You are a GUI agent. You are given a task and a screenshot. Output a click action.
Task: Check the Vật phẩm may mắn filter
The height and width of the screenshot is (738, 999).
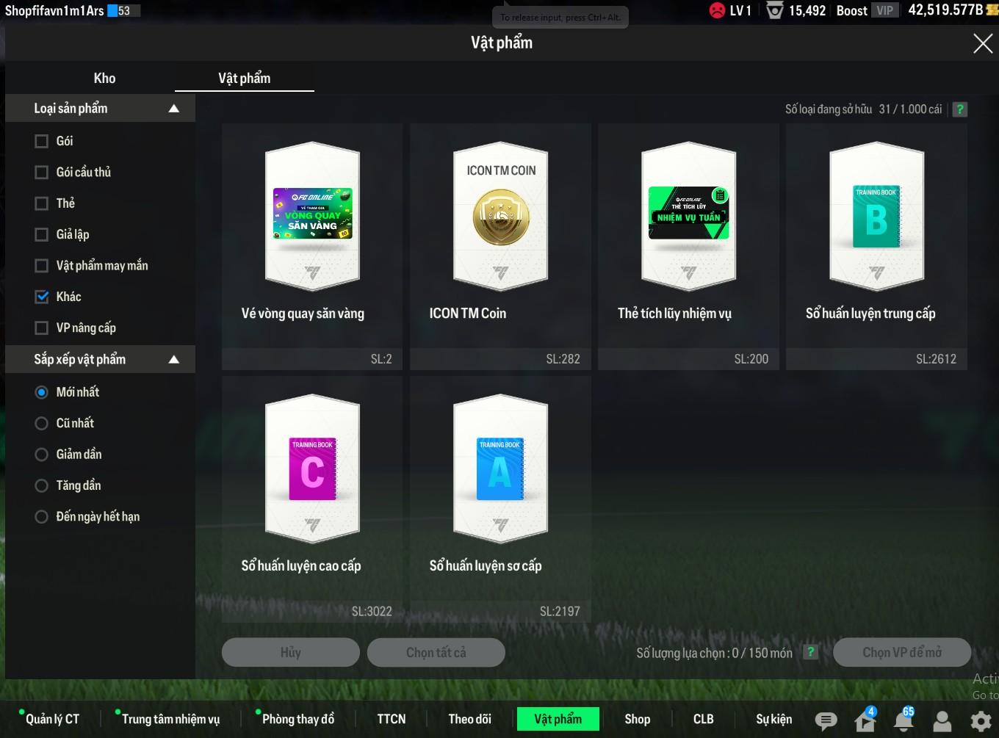tap(42, 266)
